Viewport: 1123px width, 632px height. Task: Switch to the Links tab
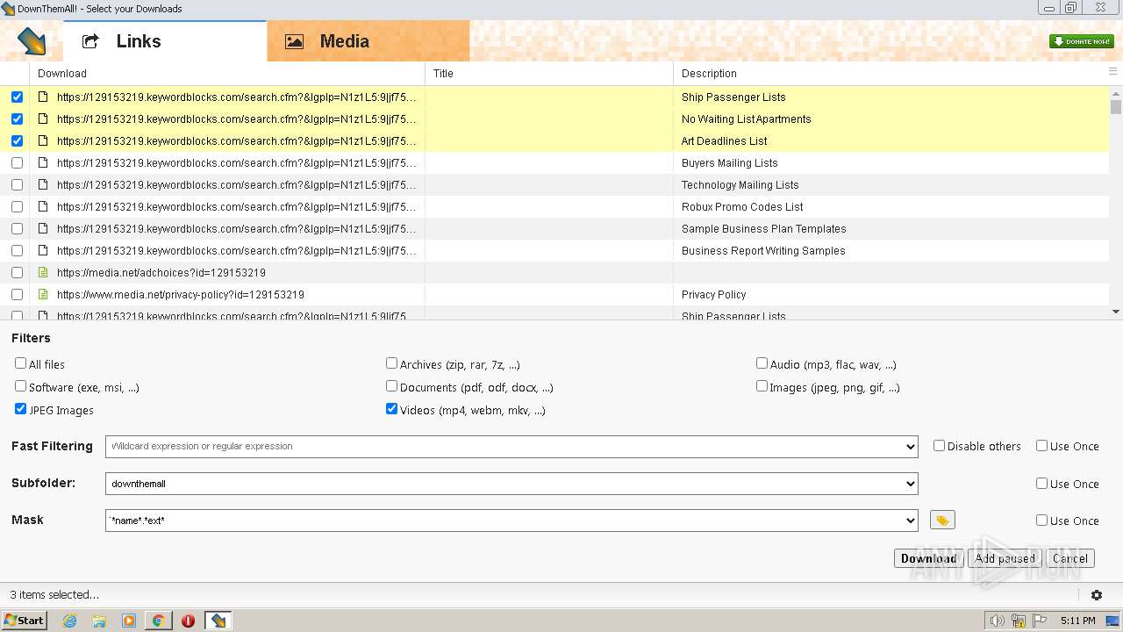click(165, 41)
